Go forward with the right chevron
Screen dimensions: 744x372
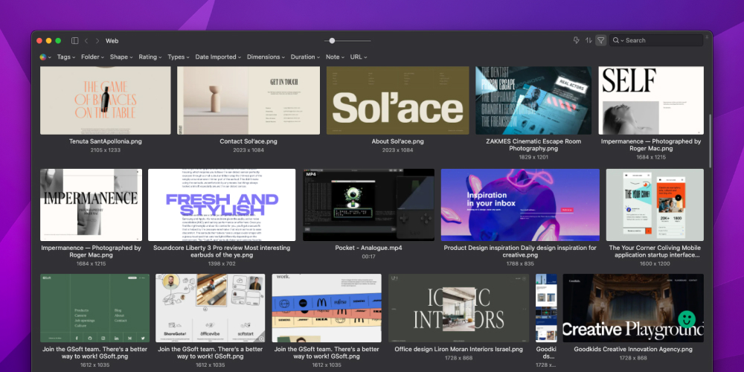(x=97, y=41)
